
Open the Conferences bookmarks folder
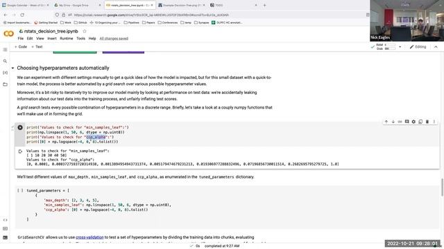pos(168,23)
